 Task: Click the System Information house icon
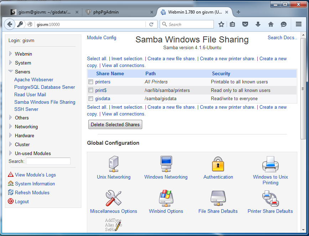(11, 183)
